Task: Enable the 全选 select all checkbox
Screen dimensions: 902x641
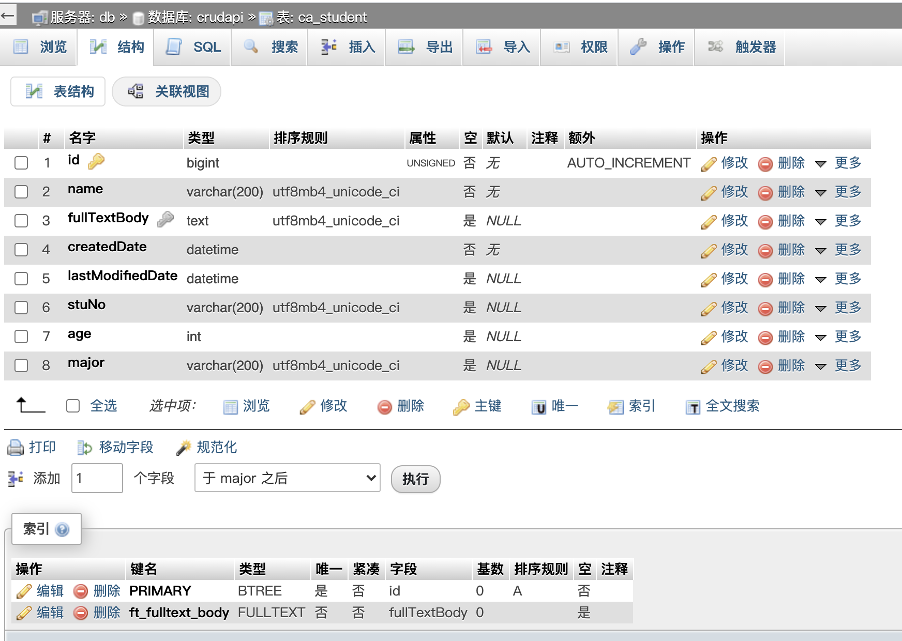Action: coord(73,406)
